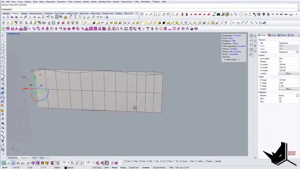The image size is (300, 169).
Task: Open the Analyze menu
Action: click(78, 2)
